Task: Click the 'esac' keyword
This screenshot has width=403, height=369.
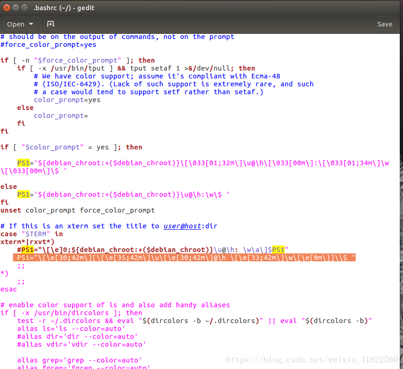Action: pyautogui.click(x=9, y=289)
